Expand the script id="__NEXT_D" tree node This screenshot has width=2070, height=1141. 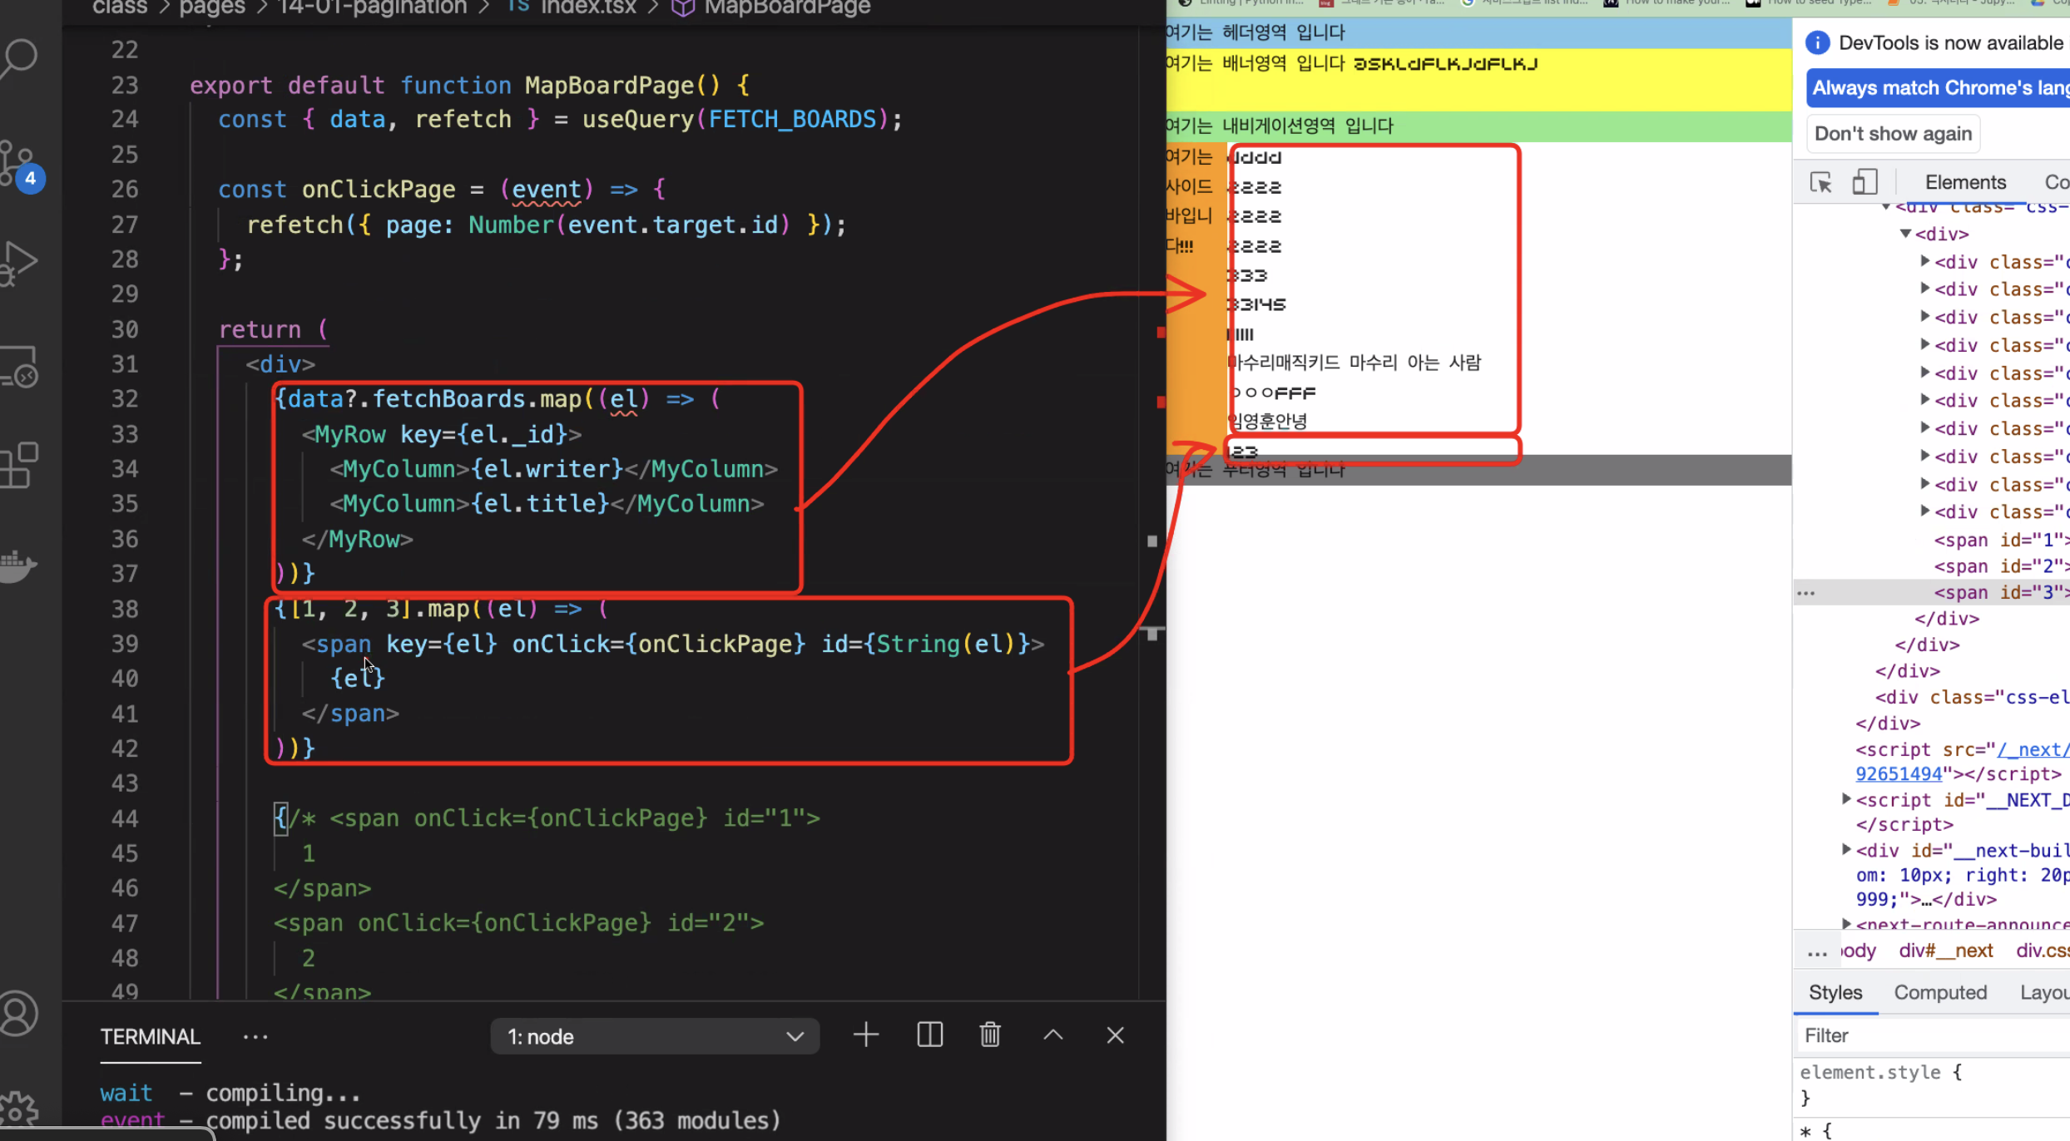(1848, 799)
